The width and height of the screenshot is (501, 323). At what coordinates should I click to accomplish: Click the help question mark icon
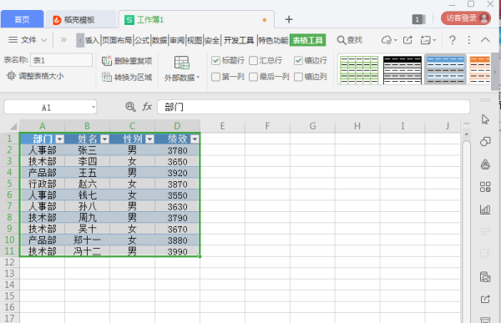tap(452, 40)
